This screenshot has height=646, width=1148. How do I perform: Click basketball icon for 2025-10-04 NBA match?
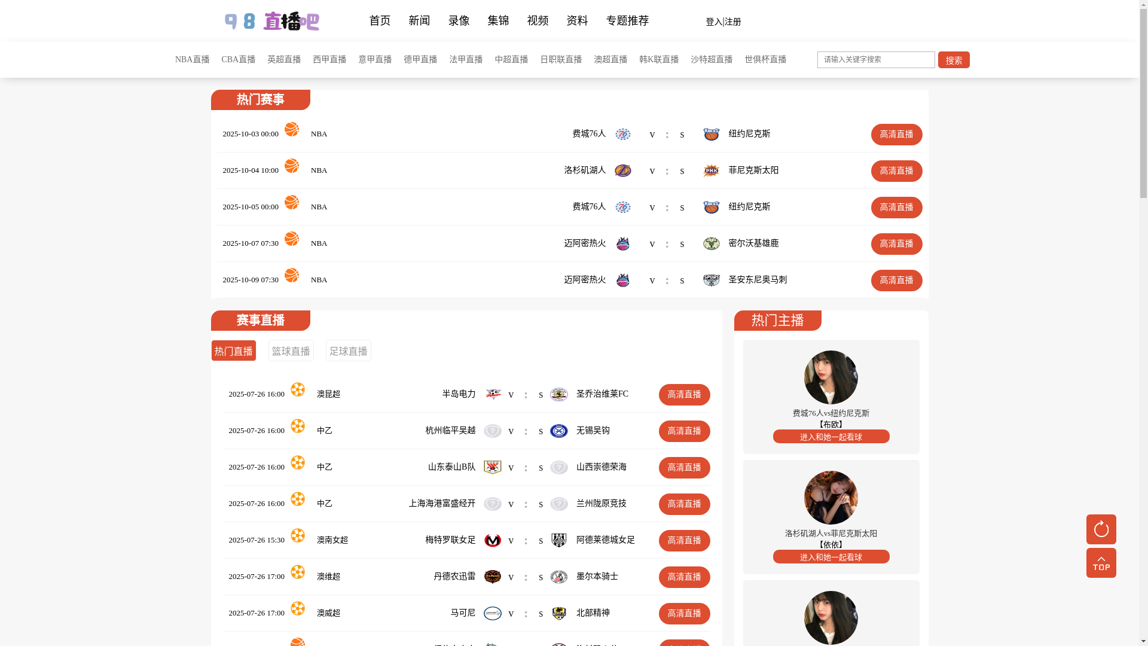292,166
